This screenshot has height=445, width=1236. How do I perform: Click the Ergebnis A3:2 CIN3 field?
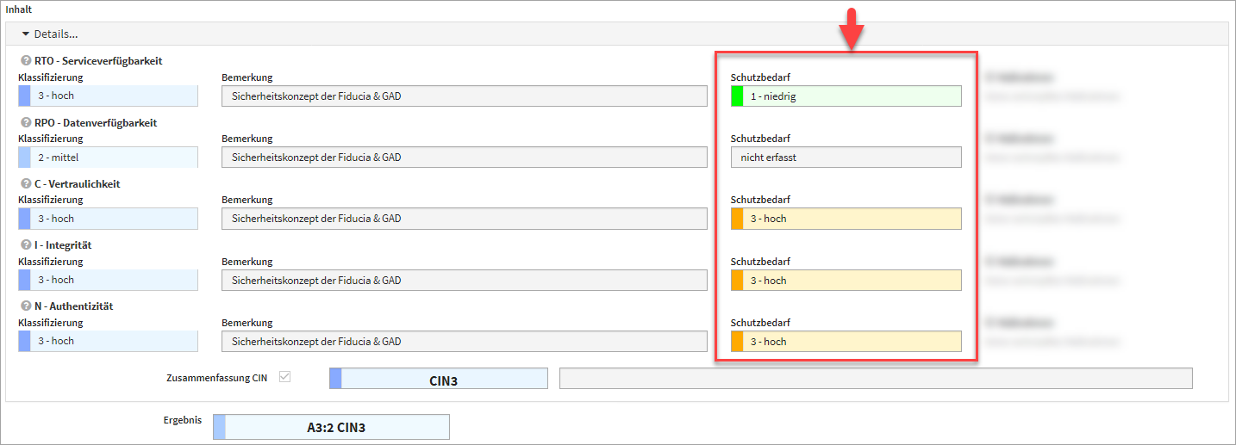332,427
